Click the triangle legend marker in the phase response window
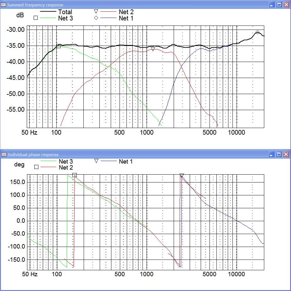Image resolution: width=291 pixels, height=291 pixels. click(96, 161)
